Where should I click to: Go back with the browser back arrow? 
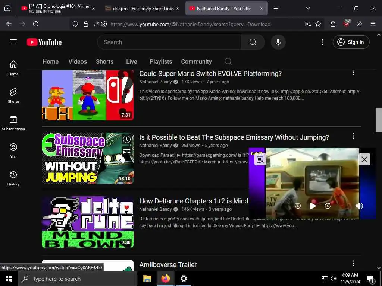click(9, 24)
